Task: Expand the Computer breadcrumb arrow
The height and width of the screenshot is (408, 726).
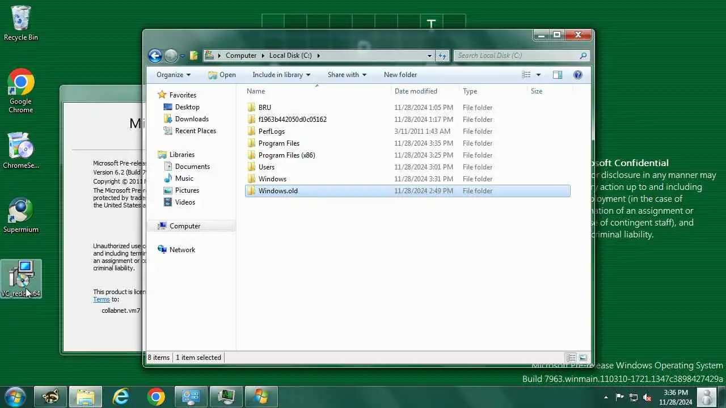Action: (x=263, y=56)
